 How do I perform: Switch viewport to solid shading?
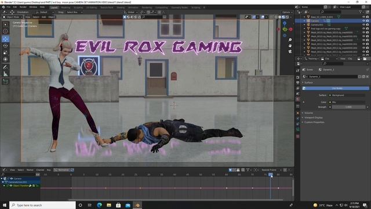click(279, 17)
